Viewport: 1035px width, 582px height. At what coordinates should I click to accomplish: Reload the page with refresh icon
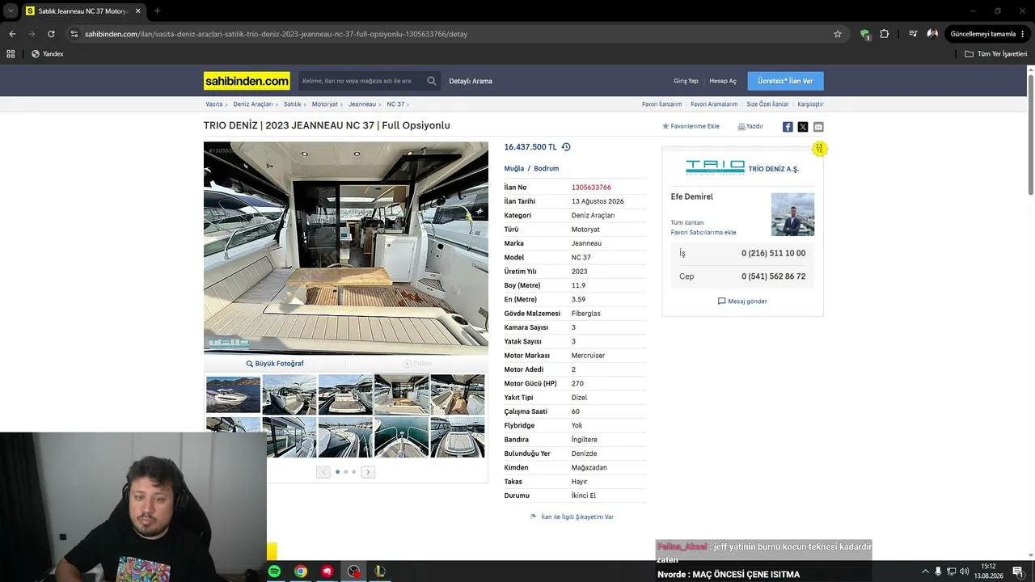coord(51,34)
